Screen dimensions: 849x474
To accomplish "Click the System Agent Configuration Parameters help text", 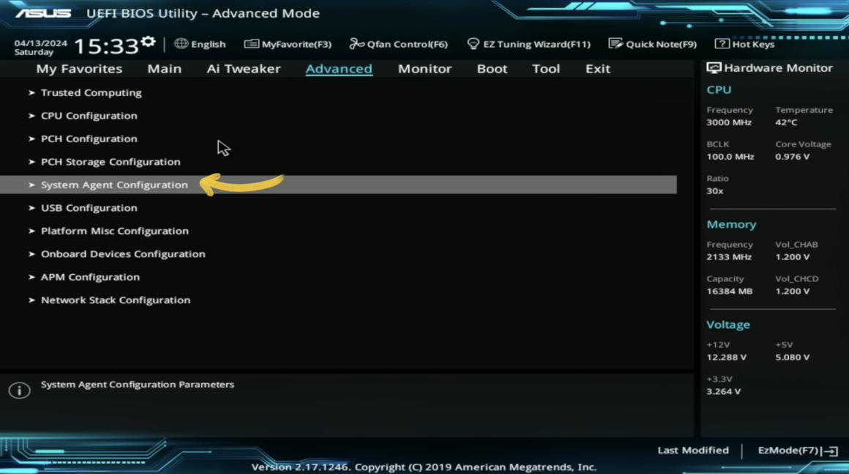I will (x=138, y=385).
